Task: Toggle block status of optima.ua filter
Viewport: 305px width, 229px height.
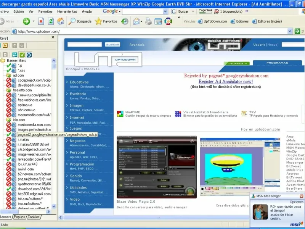Action: point(8,105)
